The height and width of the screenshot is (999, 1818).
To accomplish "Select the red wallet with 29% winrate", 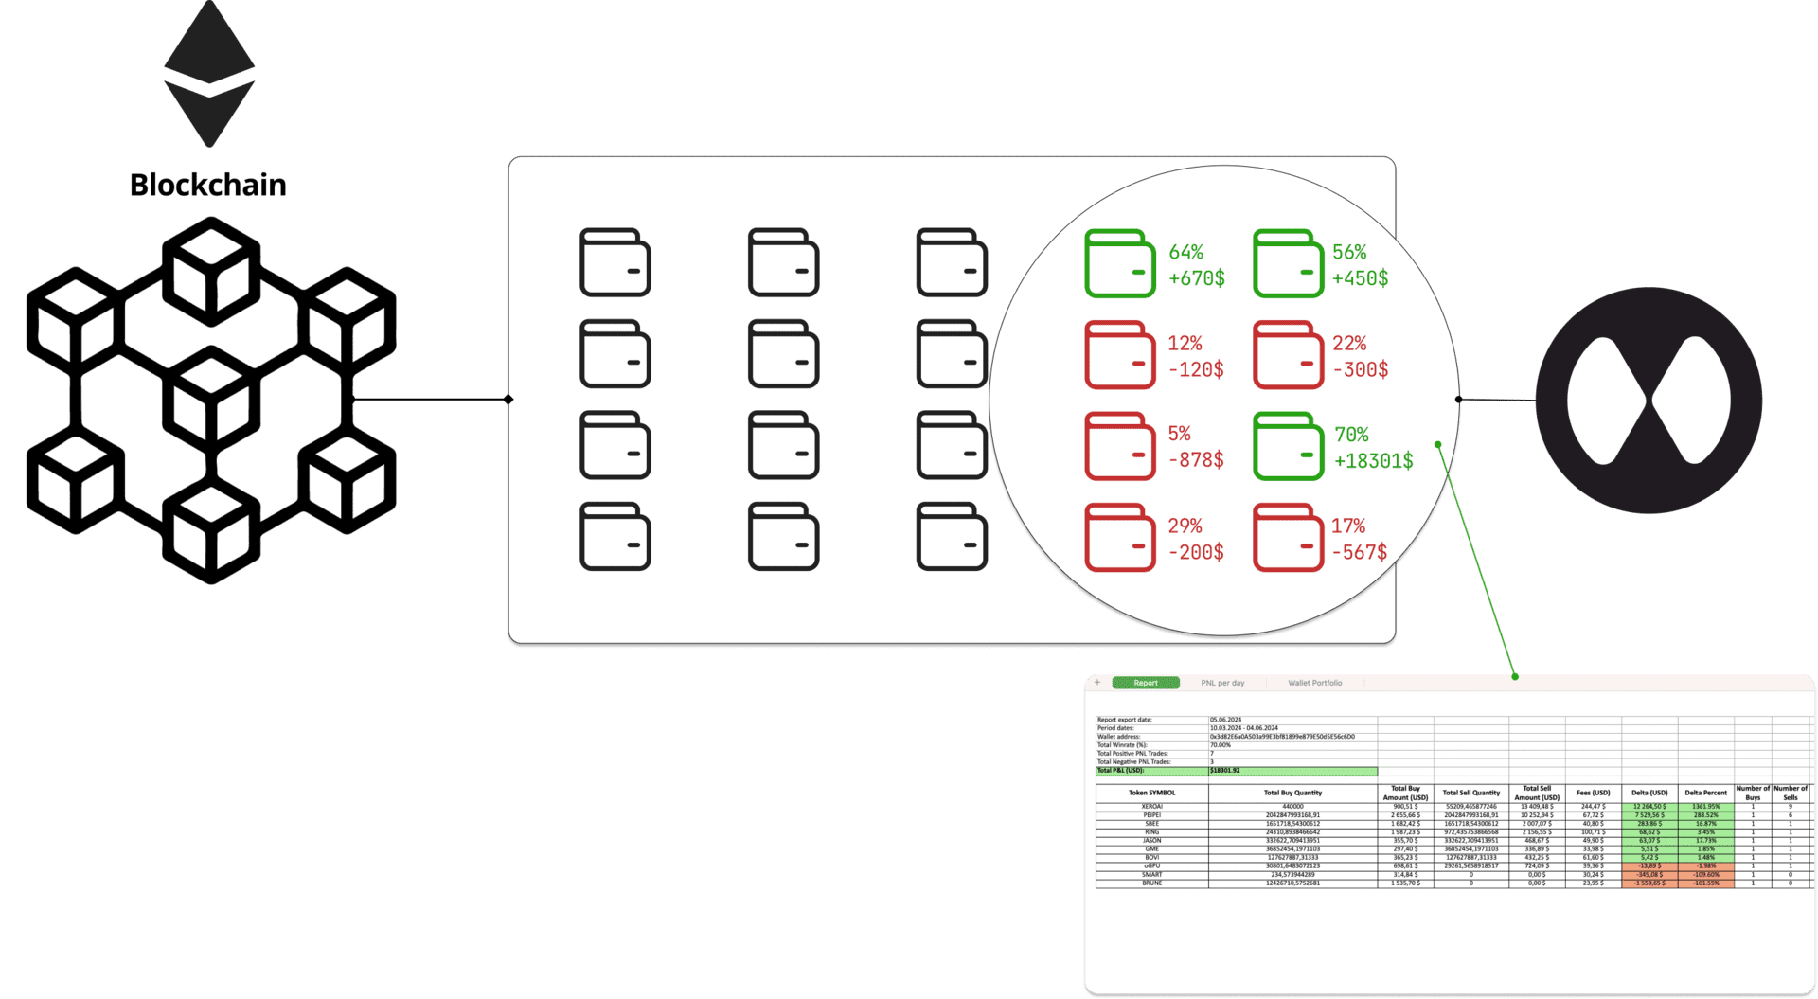I will [1120, 537].
